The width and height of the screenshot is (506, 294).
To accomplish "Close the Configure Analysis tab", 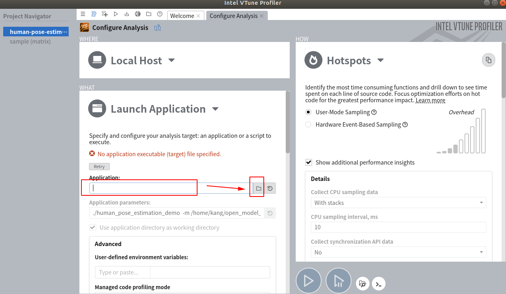I will click(x=262, y=16).
